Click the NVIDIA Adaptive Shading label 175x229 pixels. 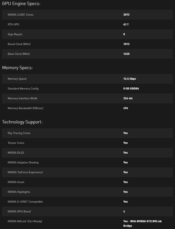[x=23, y=162]
